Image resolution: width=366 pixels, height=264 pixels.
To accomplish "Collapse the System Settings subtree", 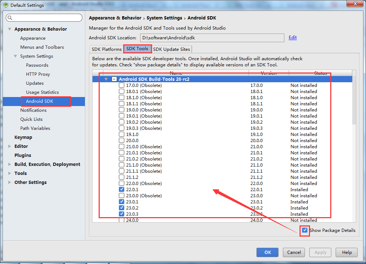I will (x=16, y=56).
